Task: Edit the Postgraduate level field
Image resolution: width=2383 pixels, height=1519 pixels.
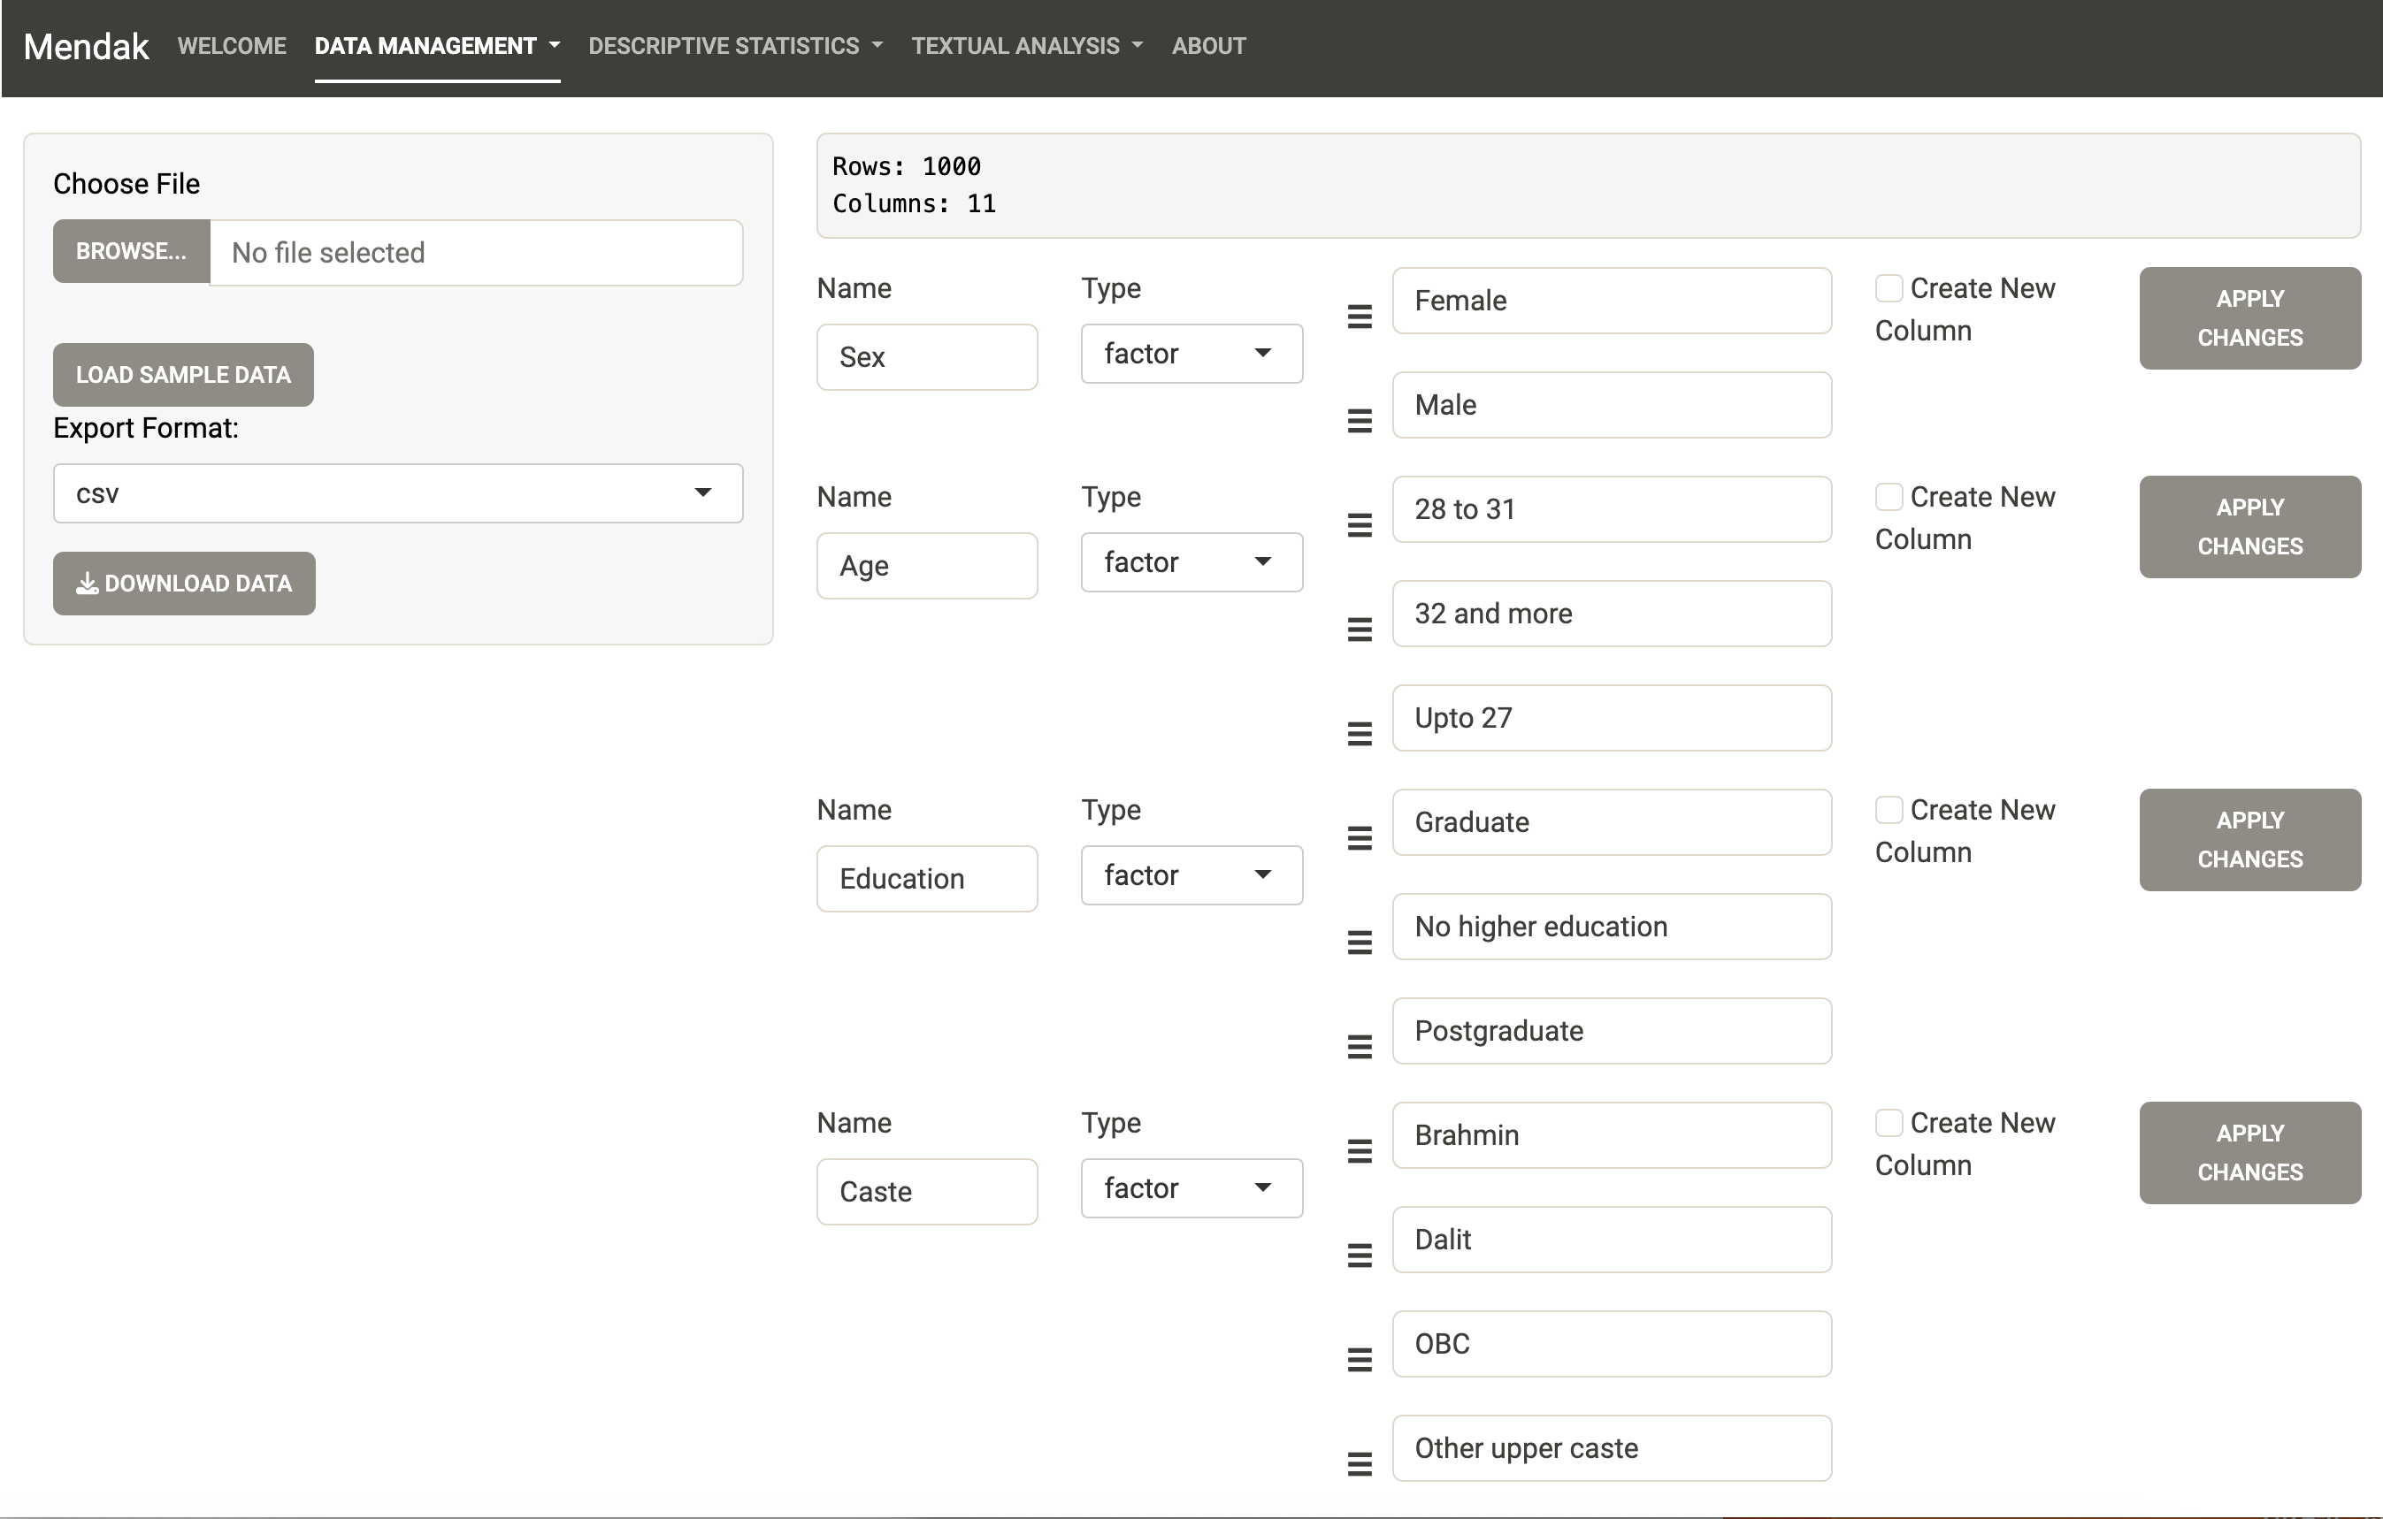Action: pos(1612,1030)
